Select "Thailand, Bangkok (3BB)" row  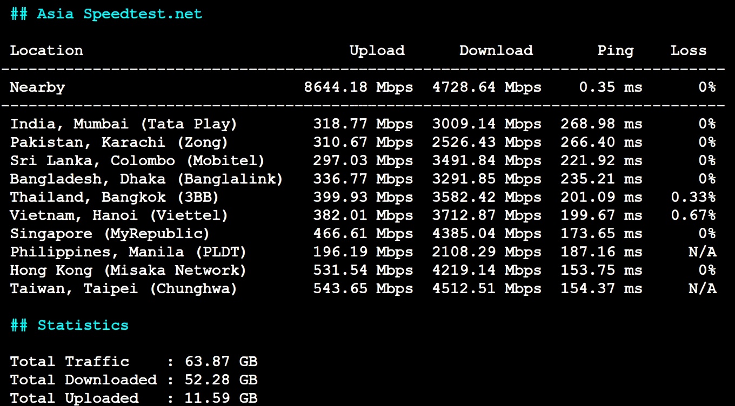[363, 198]
